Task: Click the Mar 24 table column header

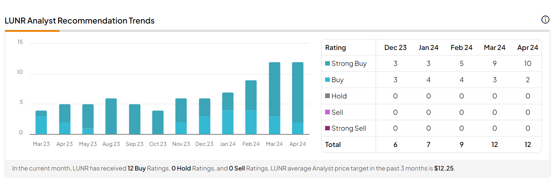Action: coord(494,47)
